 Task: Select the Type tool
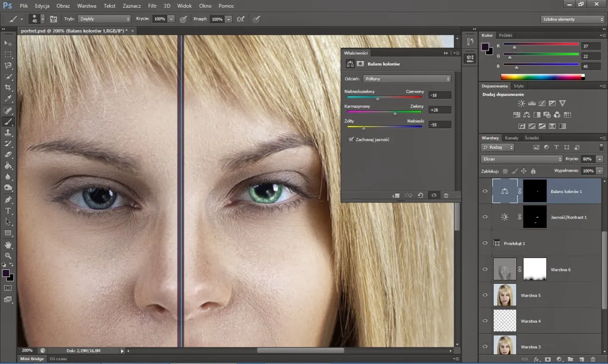[8, 211]
